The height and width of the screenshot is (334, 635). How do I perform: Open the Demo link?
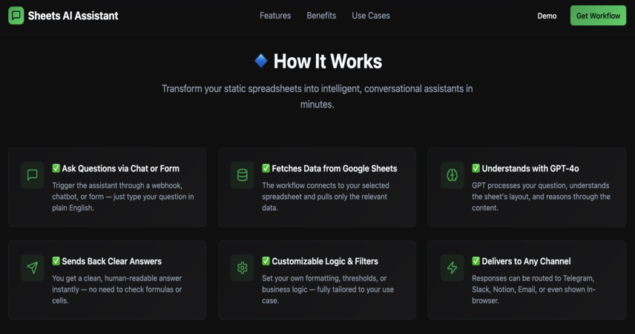[x=547, y=16]
